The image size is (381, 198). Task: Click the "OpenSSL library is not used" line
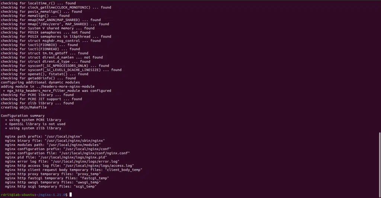pos(35,124)
